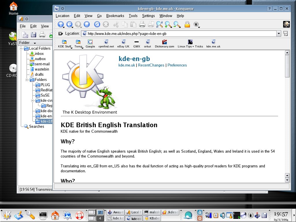The height and width of the screenshot is (222, 296).
Task: Go back with the Back arrow icon
Action: 69,24
